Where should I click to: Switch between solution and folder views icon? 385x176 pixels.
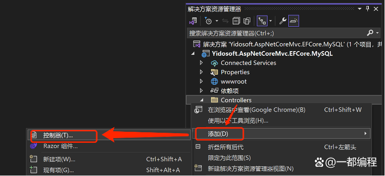(193, 21)
